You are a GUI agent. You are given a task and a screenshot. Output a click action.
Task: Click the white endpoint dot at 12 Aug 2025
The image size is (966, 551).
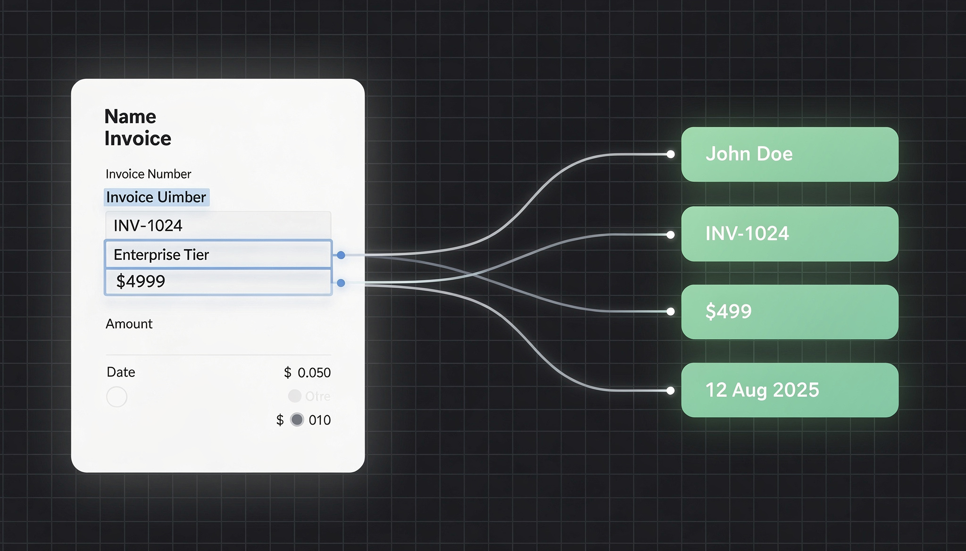[x=670, y=391]
